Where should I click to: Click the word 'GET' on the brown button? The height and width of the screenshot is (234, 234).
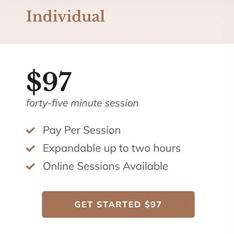coord(83,205)
